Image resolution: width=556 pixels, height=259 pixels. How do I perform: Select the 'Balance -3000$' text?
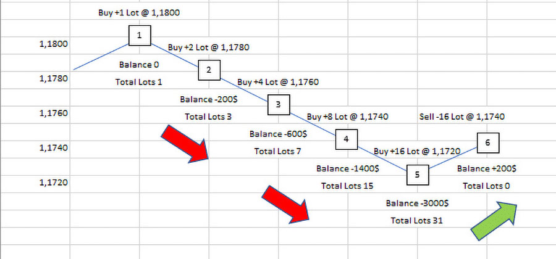417,203
